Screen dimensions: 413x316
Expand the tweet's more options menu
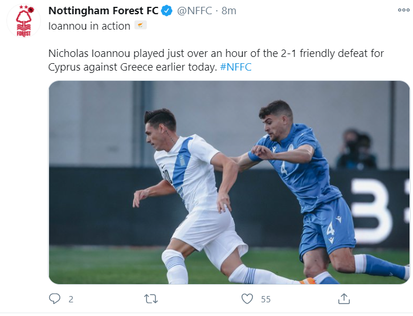403,10
